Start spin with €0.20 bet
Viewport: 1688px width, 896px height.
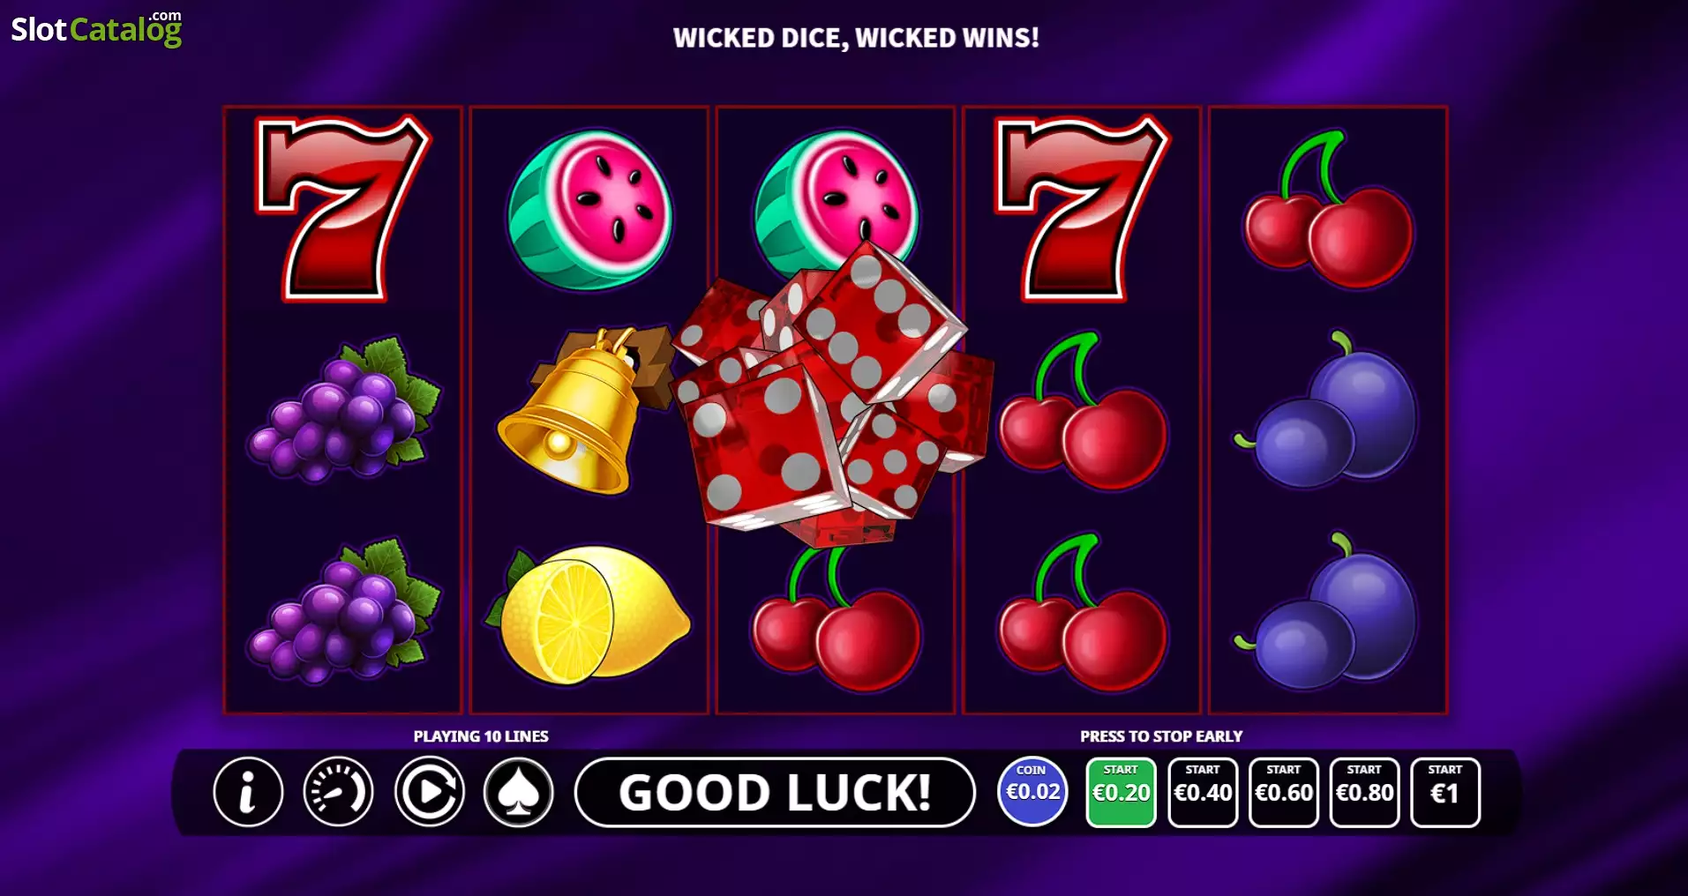[x=1121, y=792]
